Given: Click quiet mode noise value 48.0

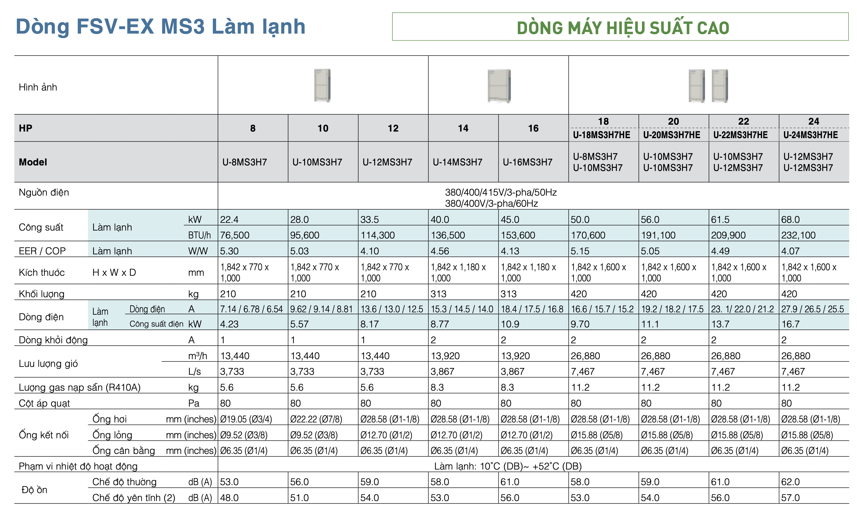Looking at the screenshot, I should pos(229,498).
